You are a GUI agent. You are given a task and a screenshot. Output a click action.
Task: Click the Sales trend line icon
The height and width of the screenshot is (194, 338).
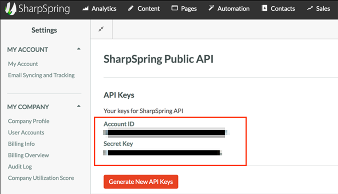pyautogui.click(x=310, y=8)
